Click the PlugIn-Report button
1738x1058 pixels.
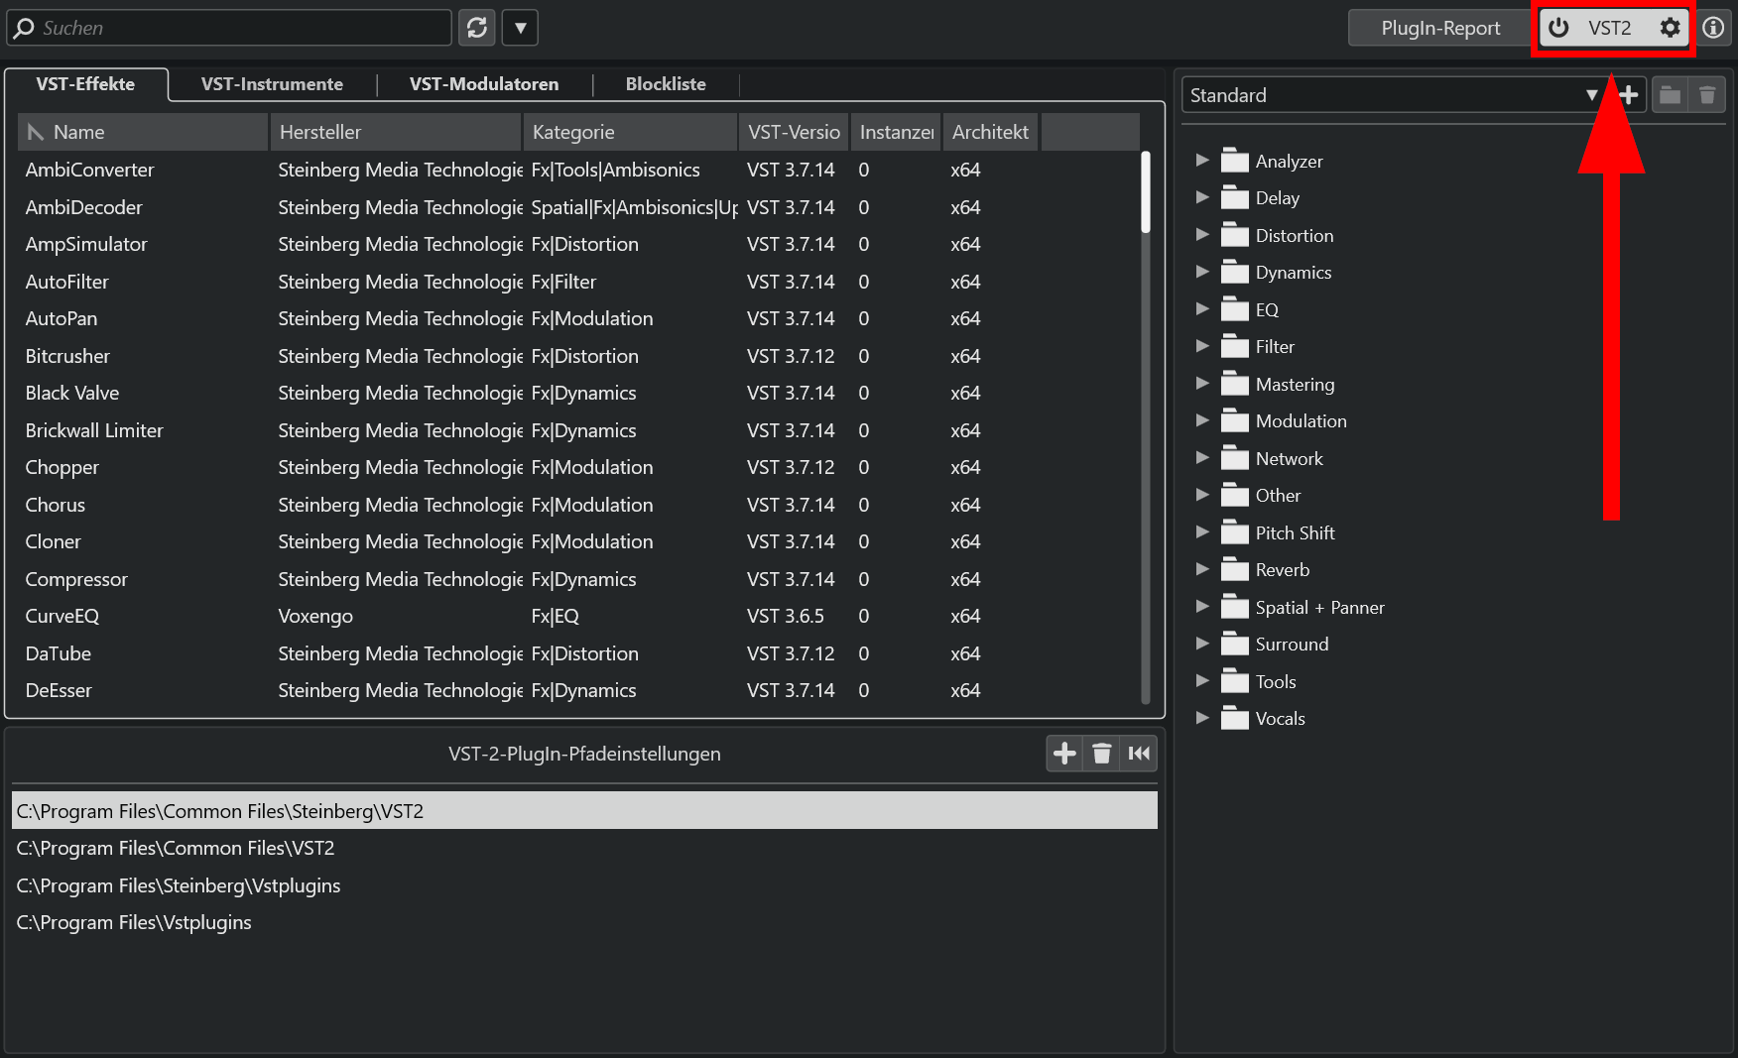[x=1437, y=28]
